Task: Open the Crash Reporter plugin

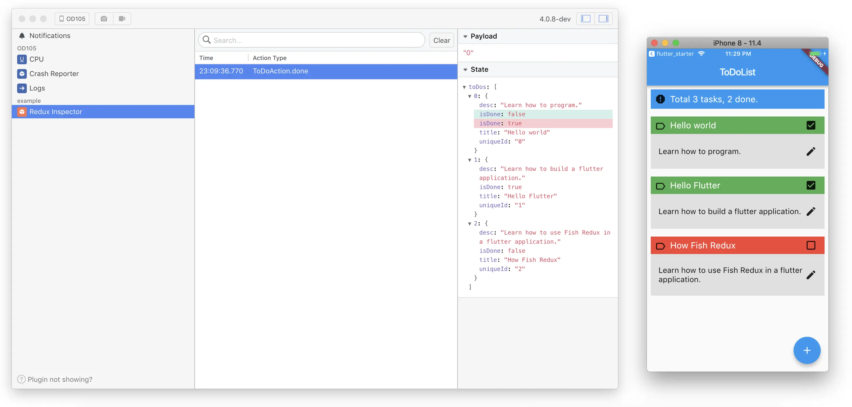Action: point(54,74)
